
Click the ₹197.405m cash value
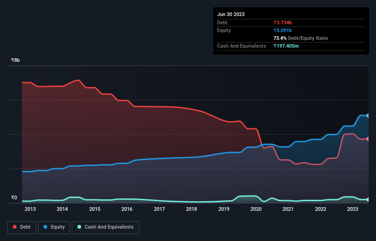286,46
